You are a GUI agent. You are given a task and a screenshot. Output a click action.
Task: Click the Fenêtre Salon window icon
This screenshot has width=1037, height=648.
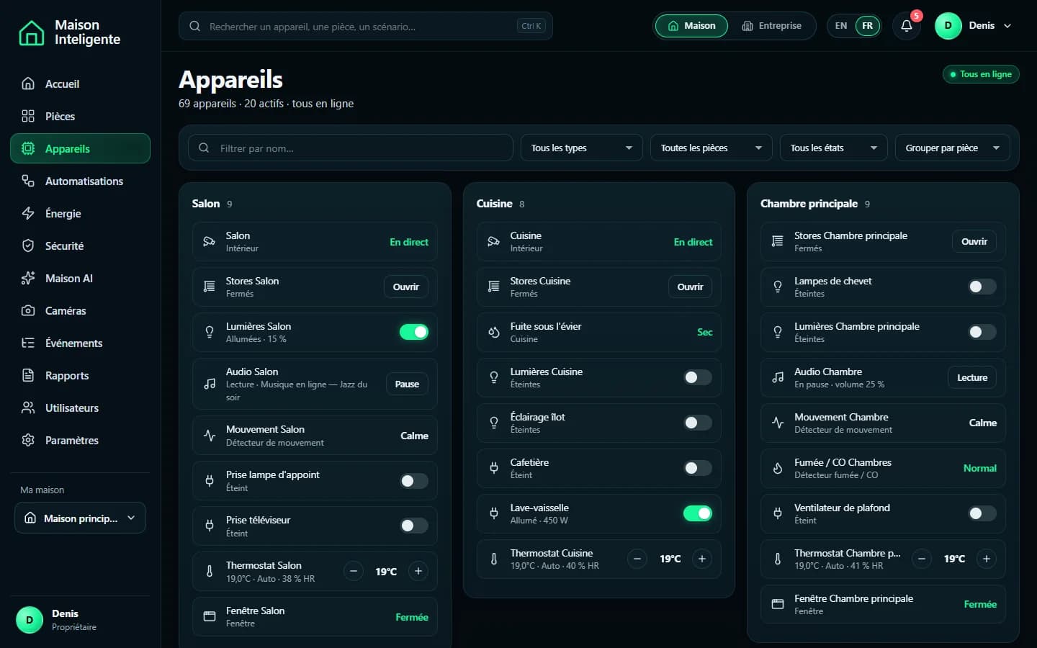coord(210,616)
